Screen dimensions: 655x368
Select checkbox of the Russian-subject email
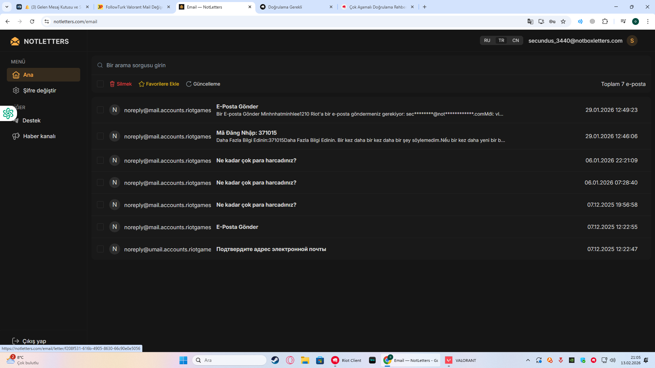100,249
